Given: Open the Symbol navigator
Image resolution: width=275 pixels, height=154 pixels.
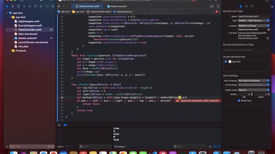Looking at the screenshot, I should point(18,6).
